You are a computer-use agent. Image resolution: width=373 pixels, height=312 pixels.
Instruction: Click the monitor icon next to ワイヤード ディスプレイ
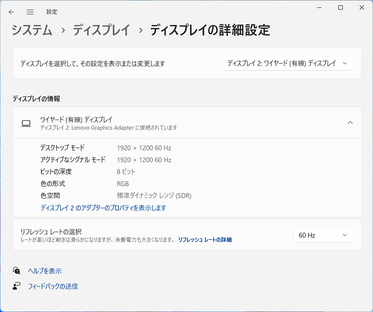[x=27, y=123]
